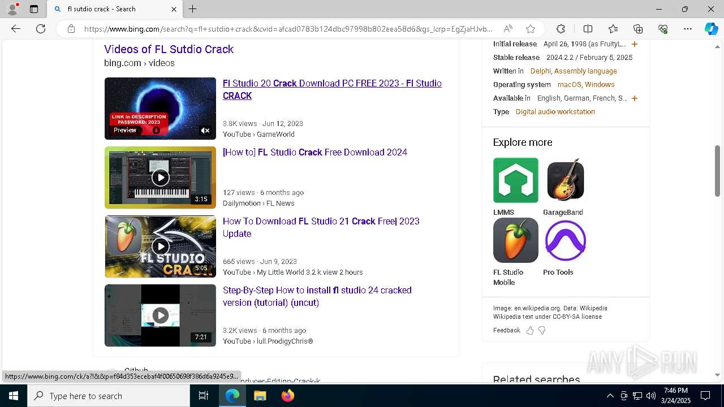Image resolution: width=724 pixels, height=407 pixels.
Task: Open LMMS app icon in Explore more
Action: click(x=515, y=180)
